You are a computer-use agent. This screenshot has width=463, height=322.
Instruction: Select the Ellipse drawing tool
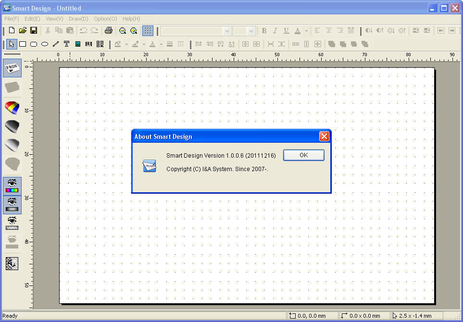[45, 44]
